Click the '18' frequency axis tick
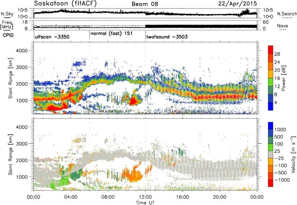This screenshot has width=297, height=205. (x=25, y=22)
